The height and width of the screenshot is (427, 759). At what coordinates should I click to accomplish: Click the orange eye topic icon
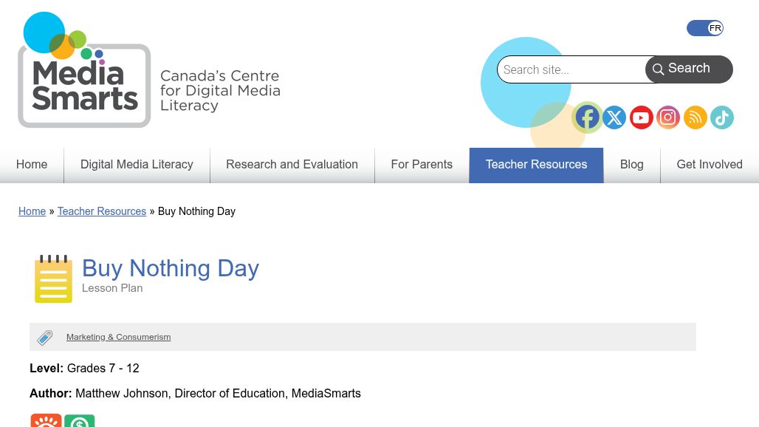(46, 421)
